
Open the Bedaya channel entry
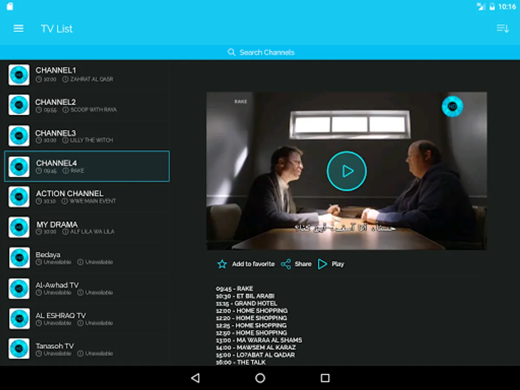click(x=87, y=258)
